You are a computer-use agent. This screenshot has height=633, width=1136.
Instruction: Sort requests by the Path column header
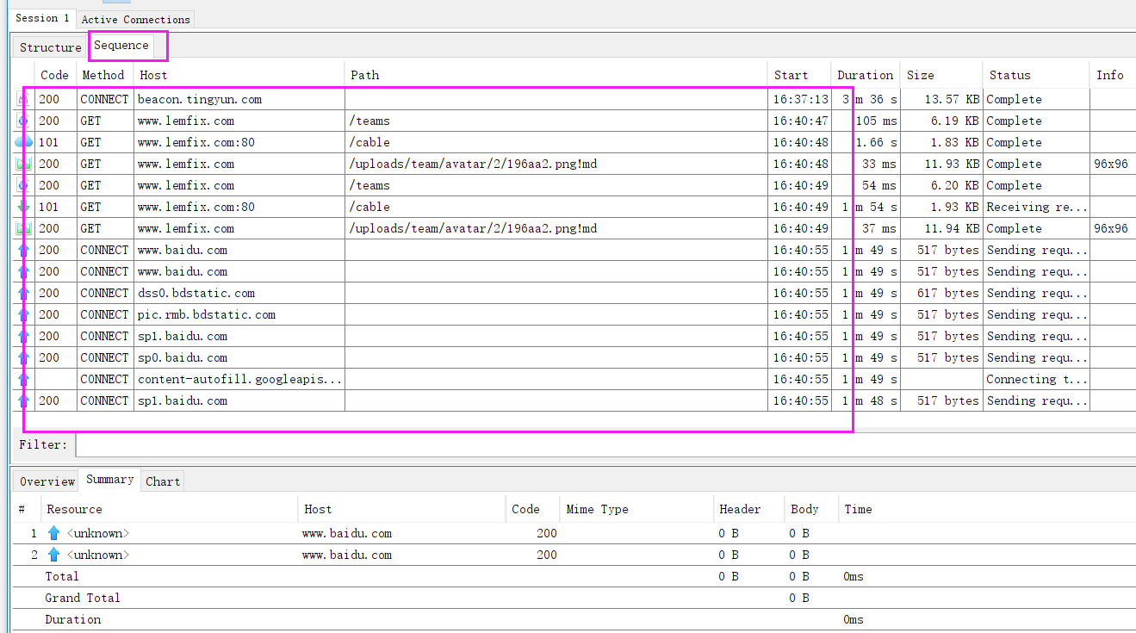(x=556, y=75)
